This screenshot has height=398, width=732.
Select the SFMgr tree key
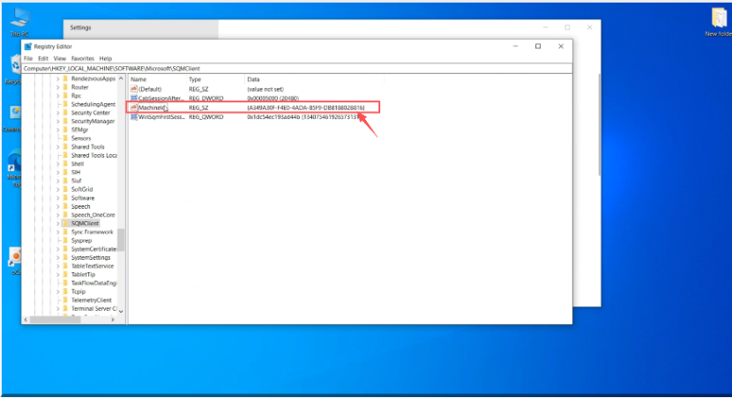(79, 129)
